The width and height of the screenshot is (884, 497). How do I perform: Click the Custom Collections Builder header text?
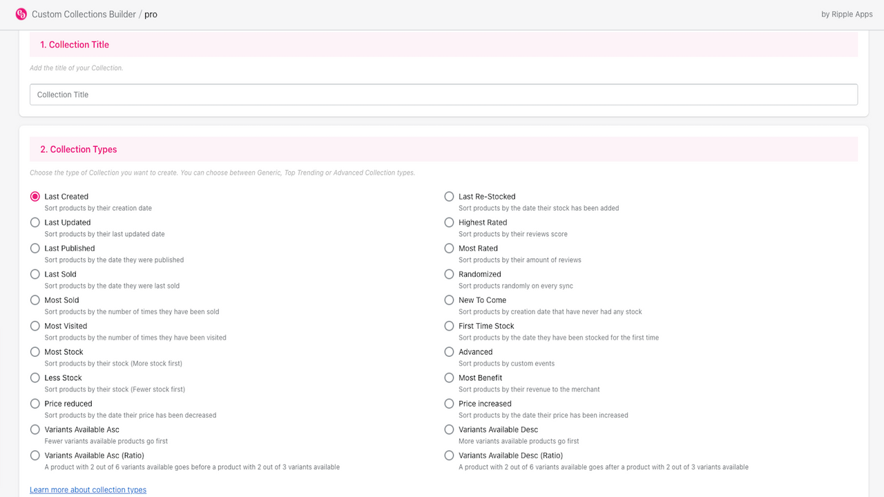point(84,14)
